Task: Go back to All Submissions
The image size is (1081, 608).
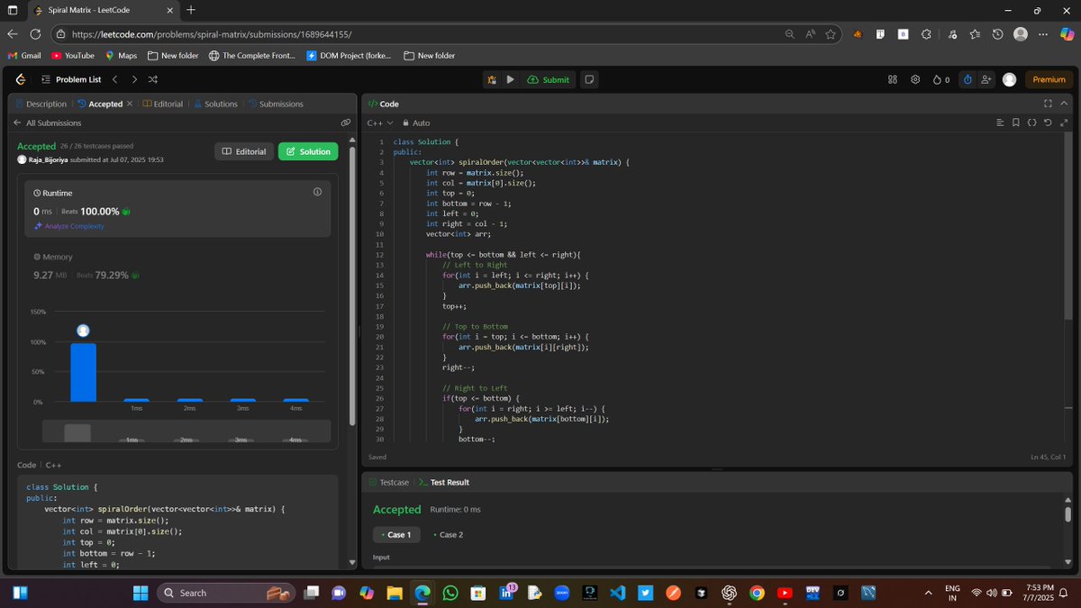Action: (48, 123)
